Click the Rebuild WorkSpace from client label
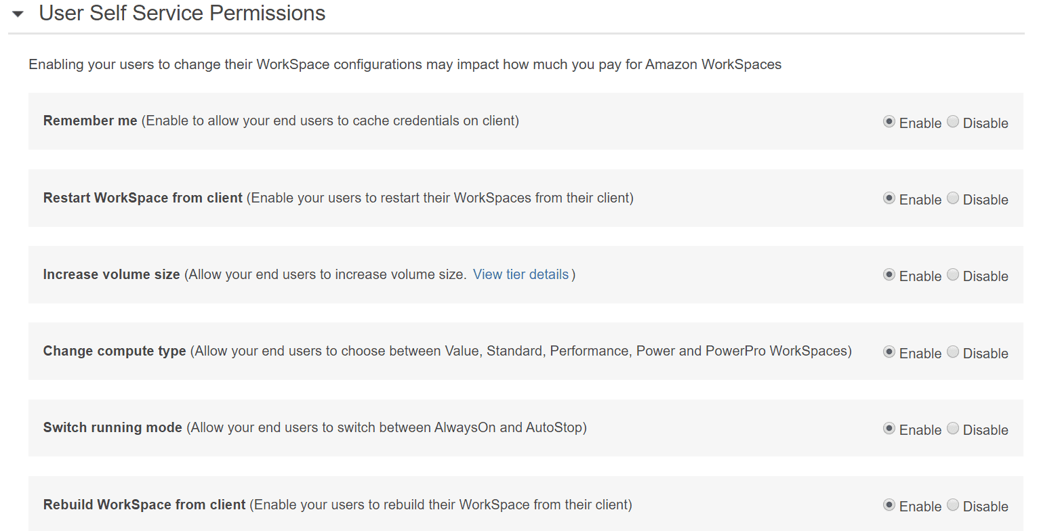 [144, 505]
